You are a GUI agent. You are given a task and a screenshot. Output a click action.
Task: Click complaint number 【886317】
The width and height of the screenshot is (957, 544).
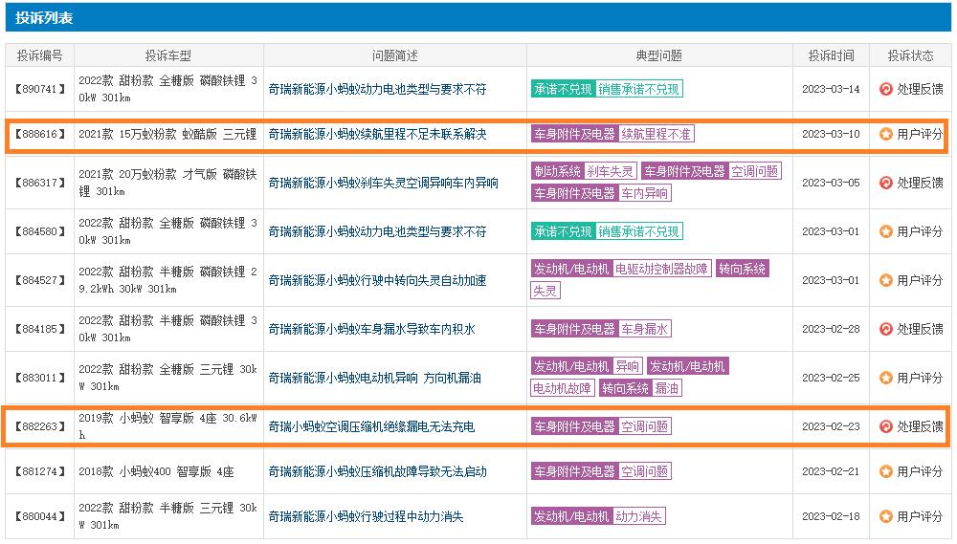pyautogui.click(x=39, y=183)
